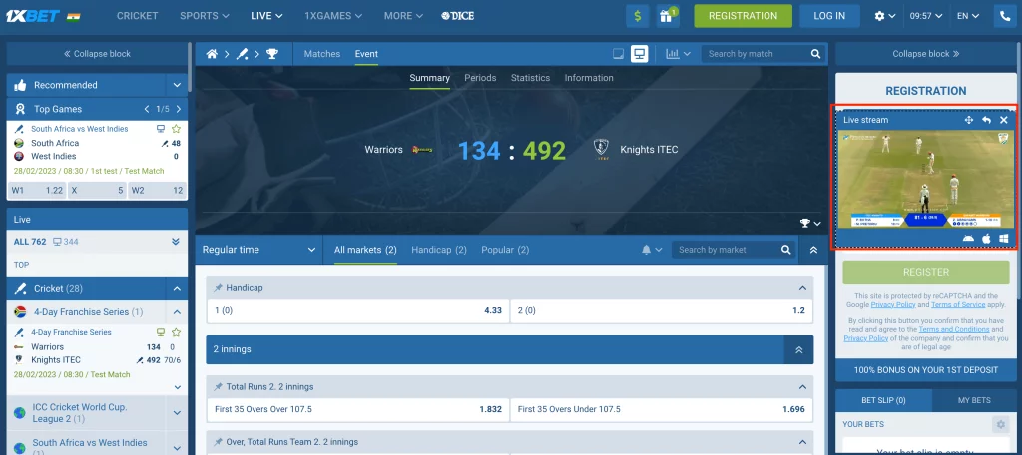
Task: Click the green REGISTRATION button
Action: [x=743, y=16]
